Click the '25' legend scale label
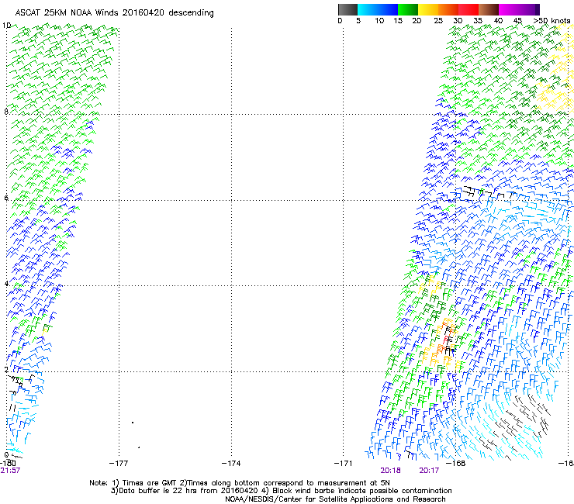 point(438,21)
